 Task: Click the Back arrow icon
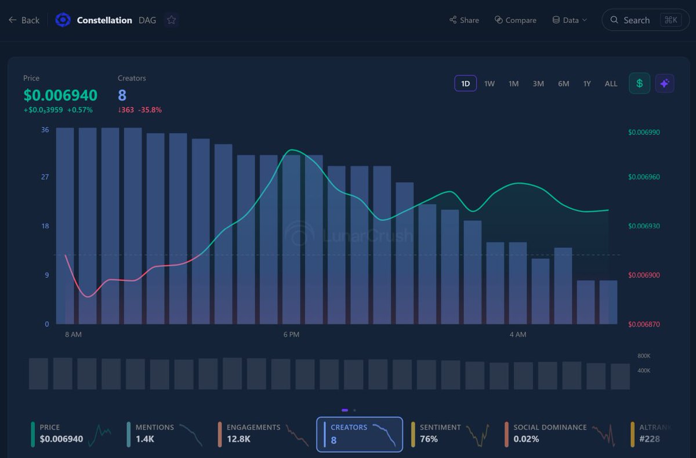(x=13, y=20)
